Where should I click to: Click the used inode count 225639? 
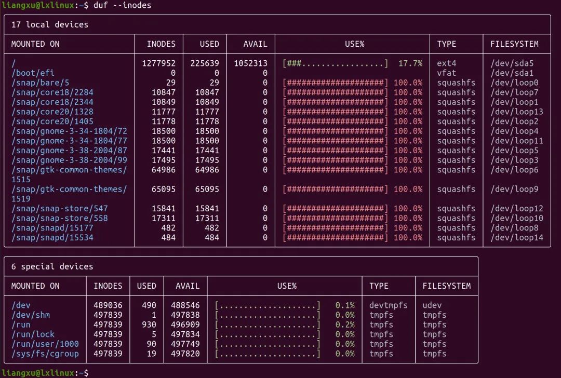pyautogui.click(x=205, y=63)
